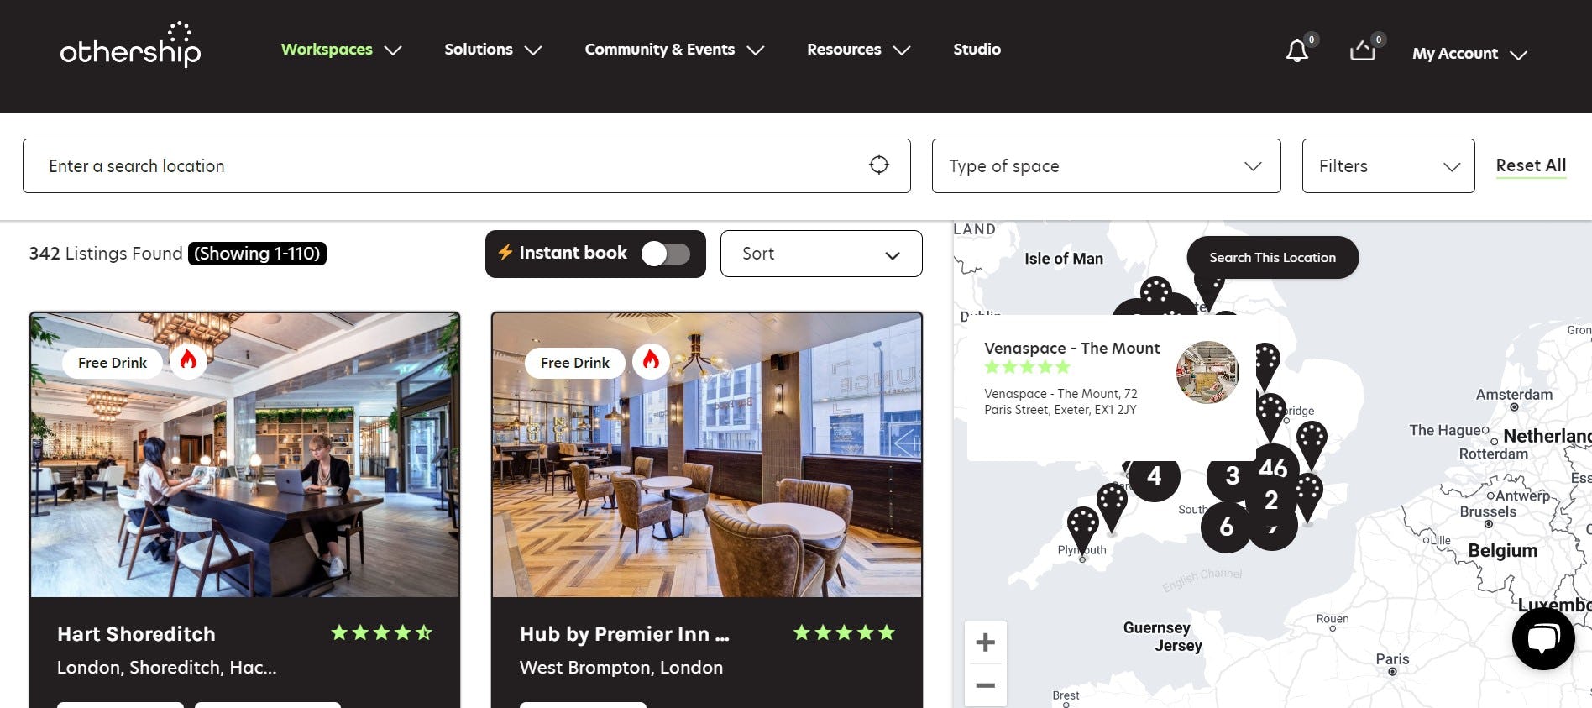1592x708 pixels.
Task: Open the shopping basket icon
Action: pos(1362,51)
